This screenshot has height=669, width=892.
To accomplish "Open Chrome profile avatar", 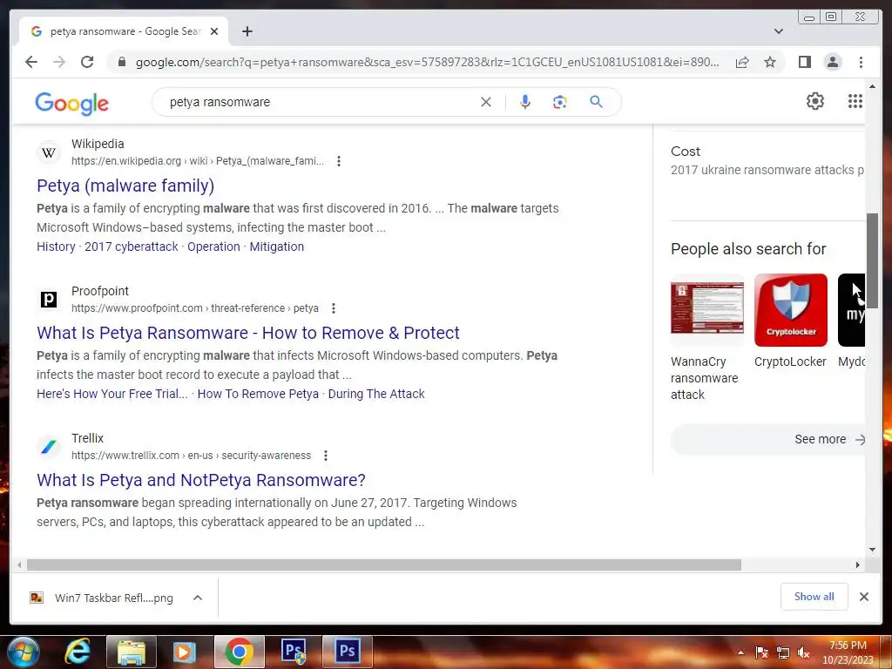I will click(x=832, y=62).
